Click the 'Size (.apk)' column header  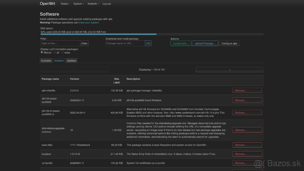[117, 81]
